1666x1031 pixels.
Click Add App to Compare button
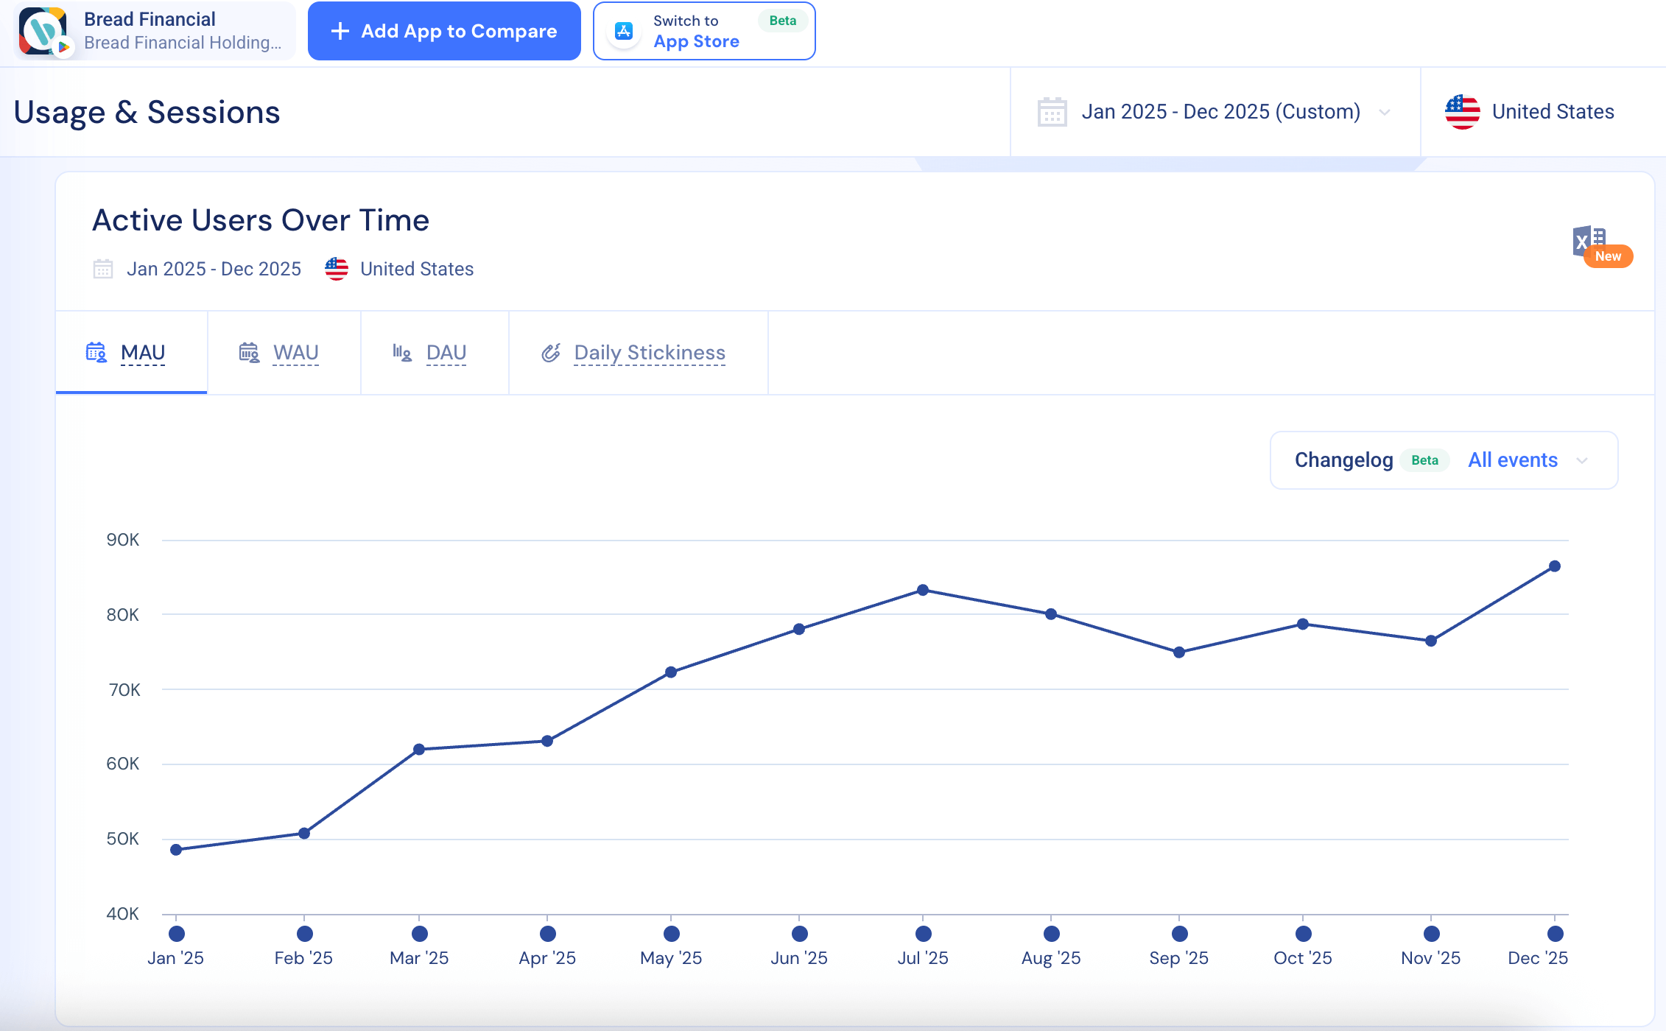[x=444, y=31]
